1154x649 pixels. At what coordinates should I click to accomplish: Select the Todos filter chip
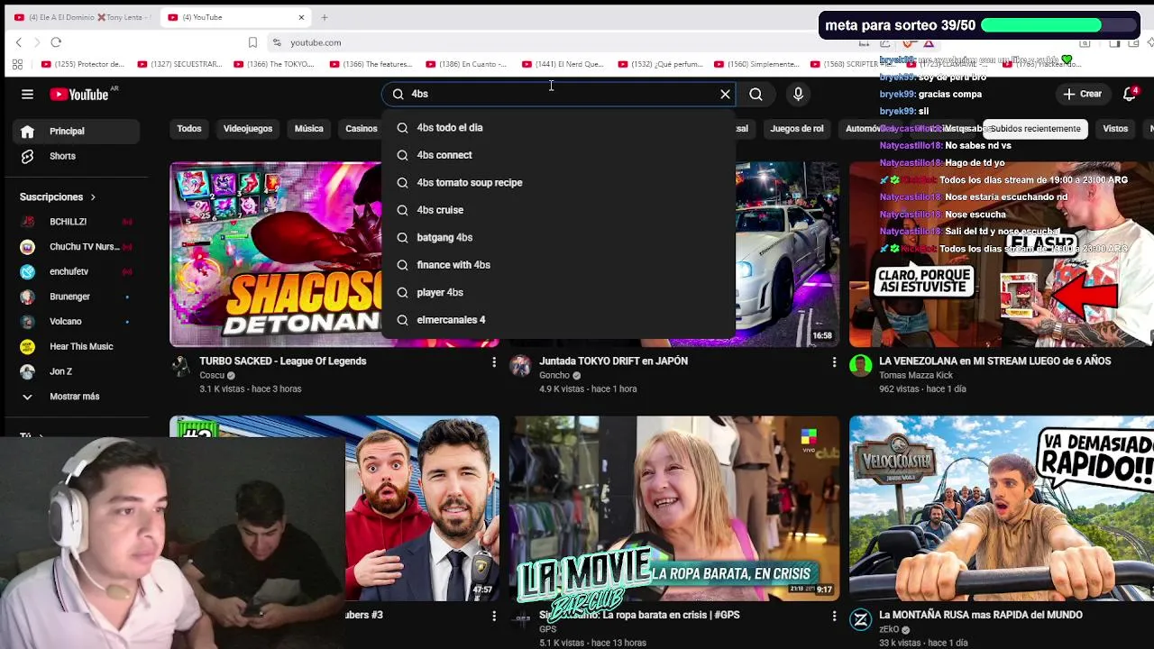click(189, 129)
